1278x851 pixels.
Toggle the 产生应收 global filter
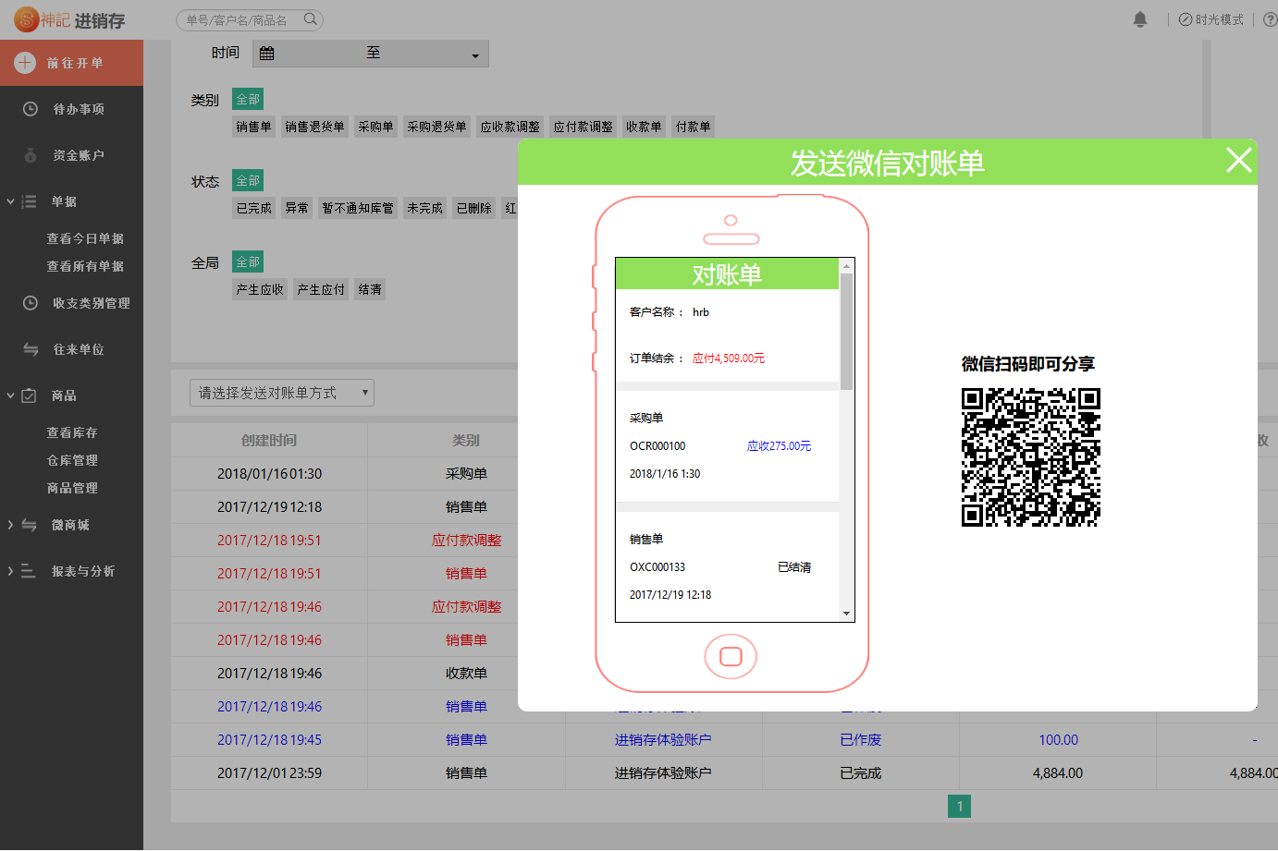point(259,289)
